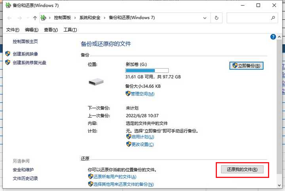Expand chevron after 系统和安全 breadcrumb
This screenshot has height=191, width=285.
[104, 18]
